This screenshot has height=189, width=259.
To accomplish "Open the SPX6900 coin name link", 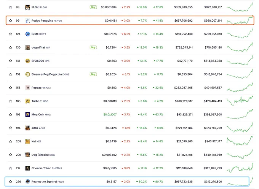I will [40, 61].
